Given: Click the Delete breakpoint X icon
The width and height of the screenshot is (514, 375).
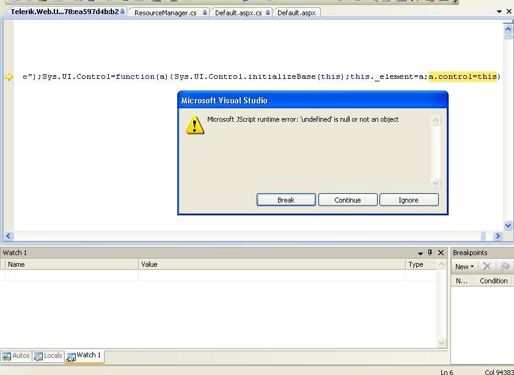Looking at the screenshot, I should 486,266.
